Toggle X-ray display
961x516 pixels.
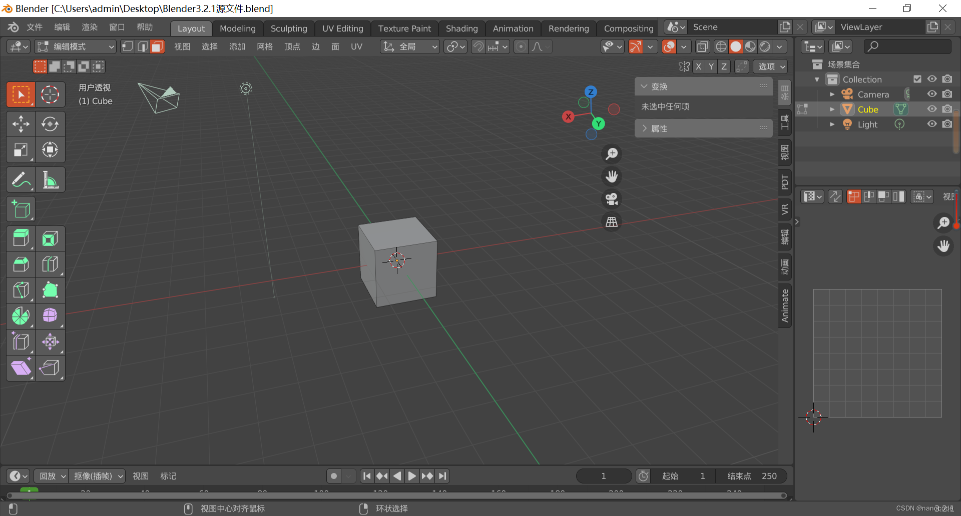[x=703, y=47]
